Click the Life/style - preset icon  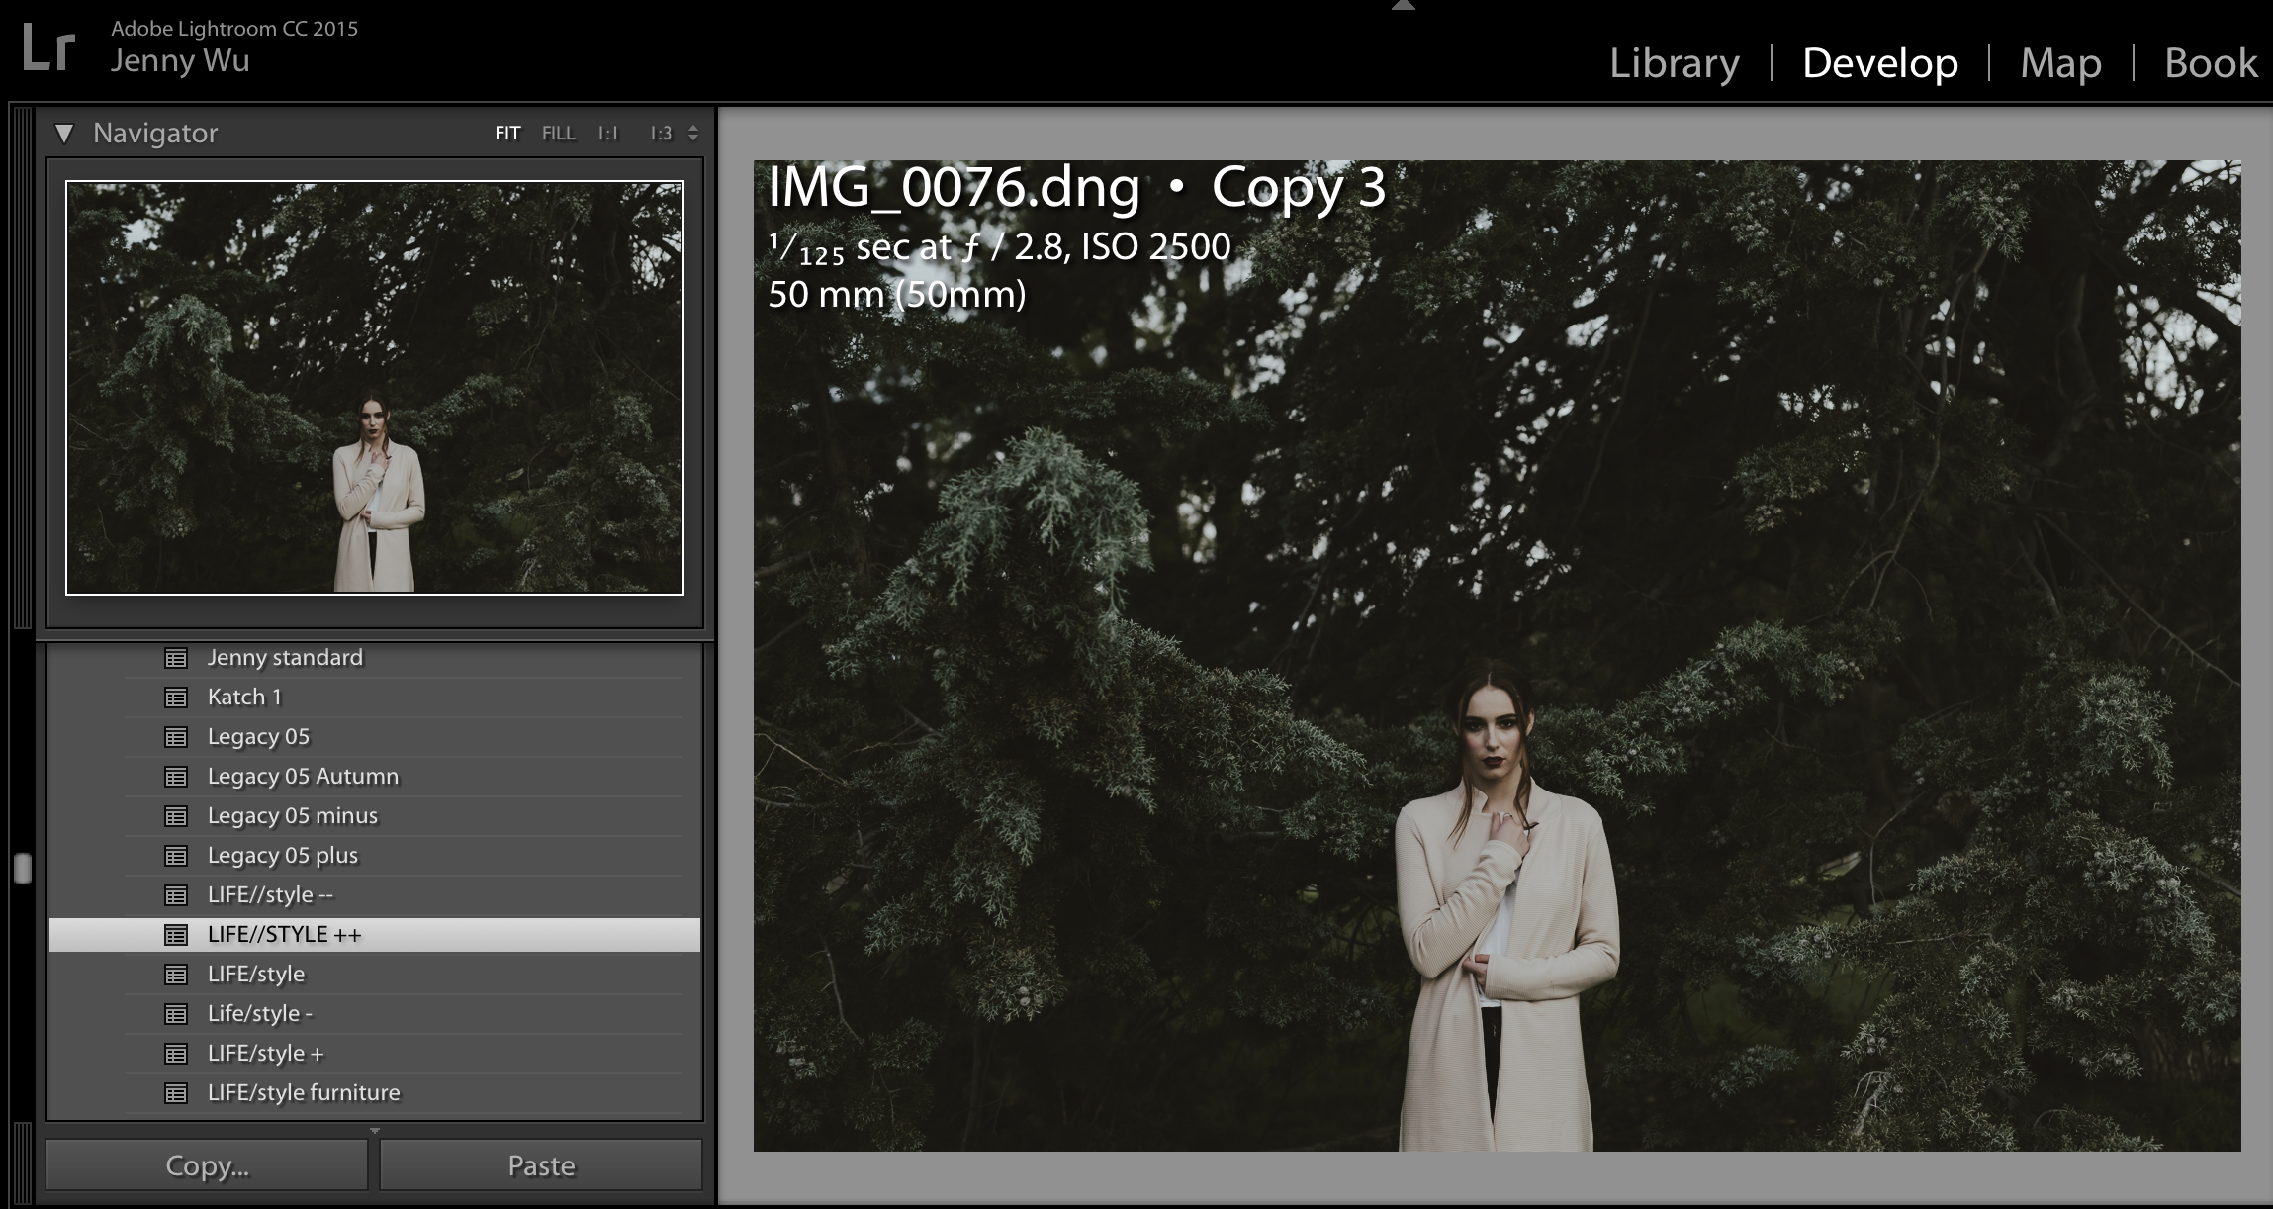176,1014
